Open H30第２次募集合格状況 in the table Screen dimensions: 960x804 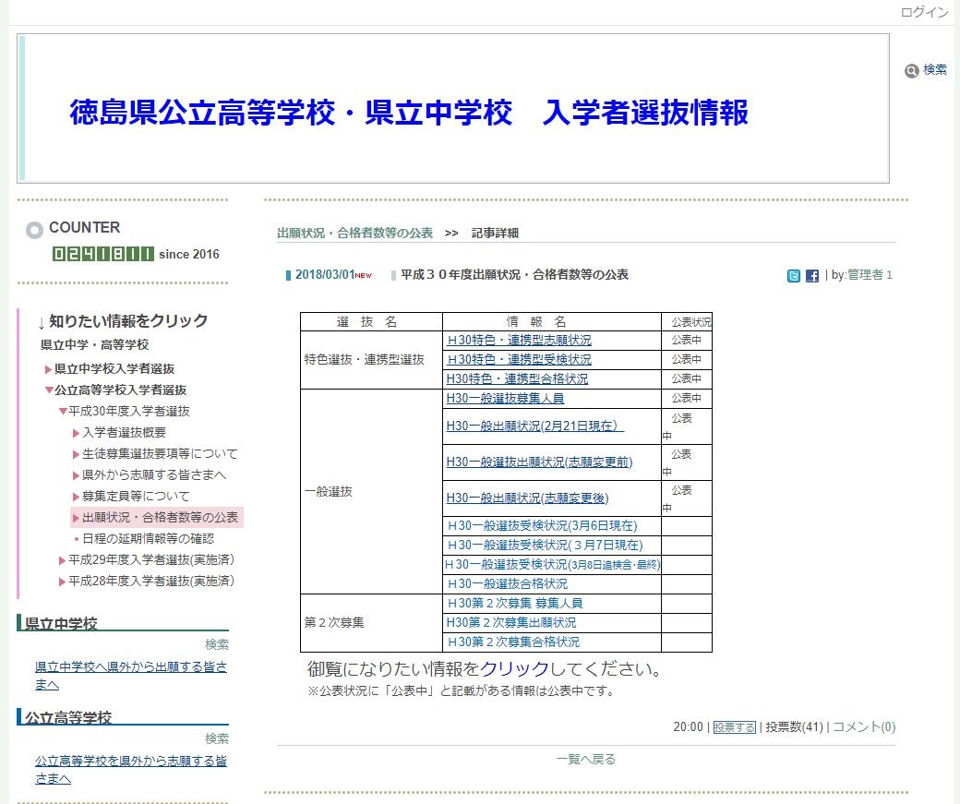click(x=513, y=642)
